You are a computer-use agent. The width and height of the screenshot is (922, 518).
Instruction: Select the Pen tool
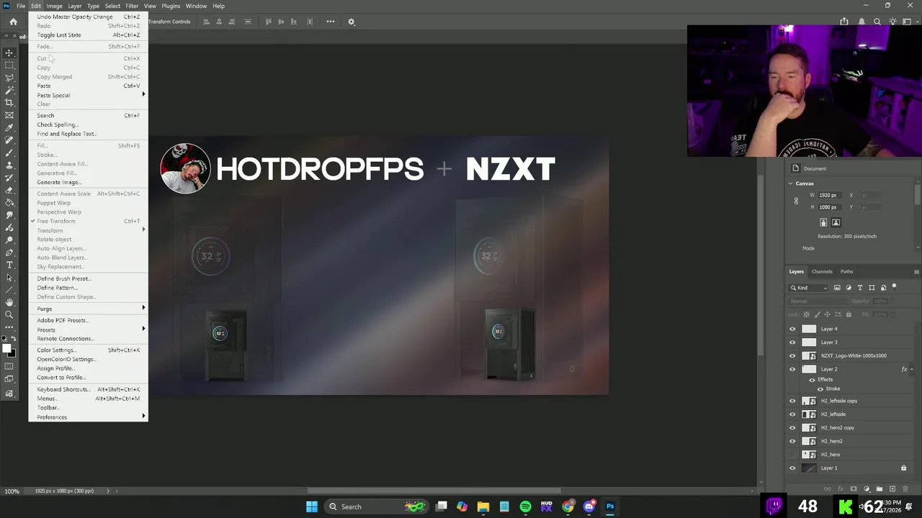[x=9, y=253]
